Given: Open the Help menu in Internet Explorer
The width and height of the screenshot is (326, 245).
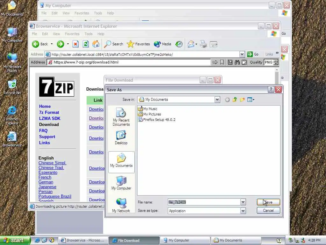Looking at the screenshot, I should pos(101,34).
